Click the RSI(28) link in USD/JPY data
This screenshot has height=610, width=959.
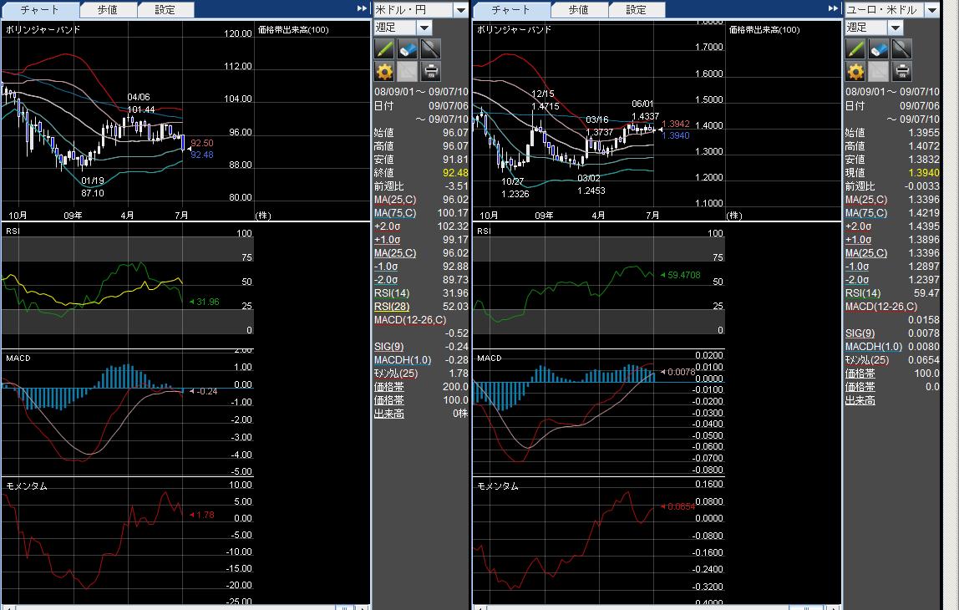(388, 307)
